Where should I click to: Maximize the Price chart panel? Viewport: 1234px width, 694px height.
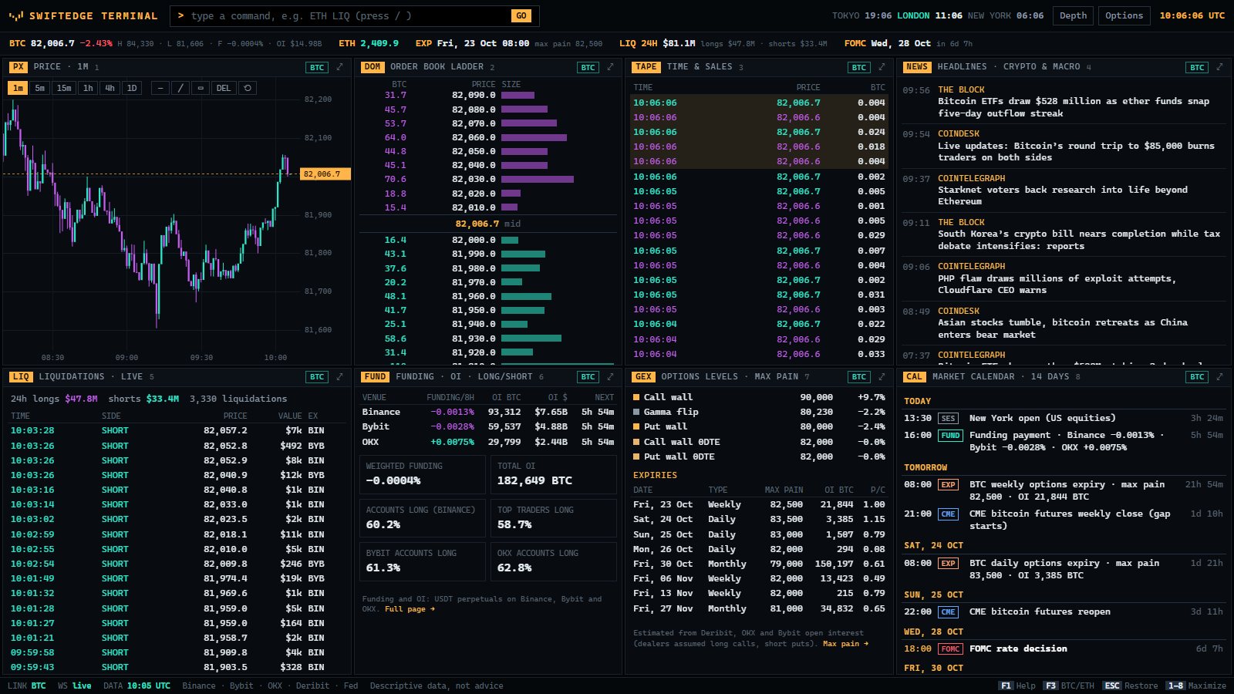coord(339,67)
